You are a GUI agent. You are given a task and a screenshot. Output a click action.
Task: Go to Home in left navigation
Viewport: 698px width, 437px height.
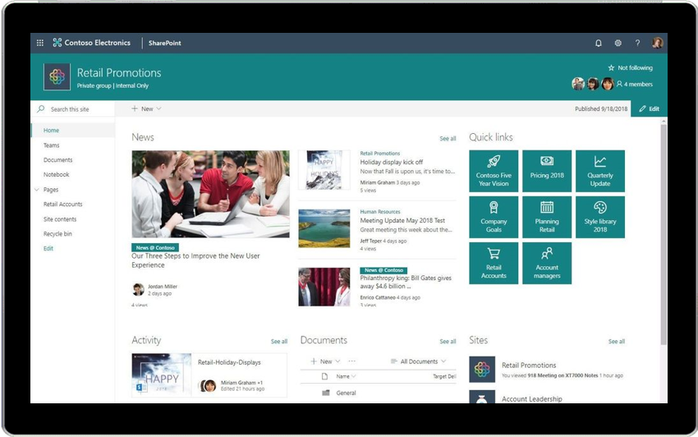click(x=51, y=131)
